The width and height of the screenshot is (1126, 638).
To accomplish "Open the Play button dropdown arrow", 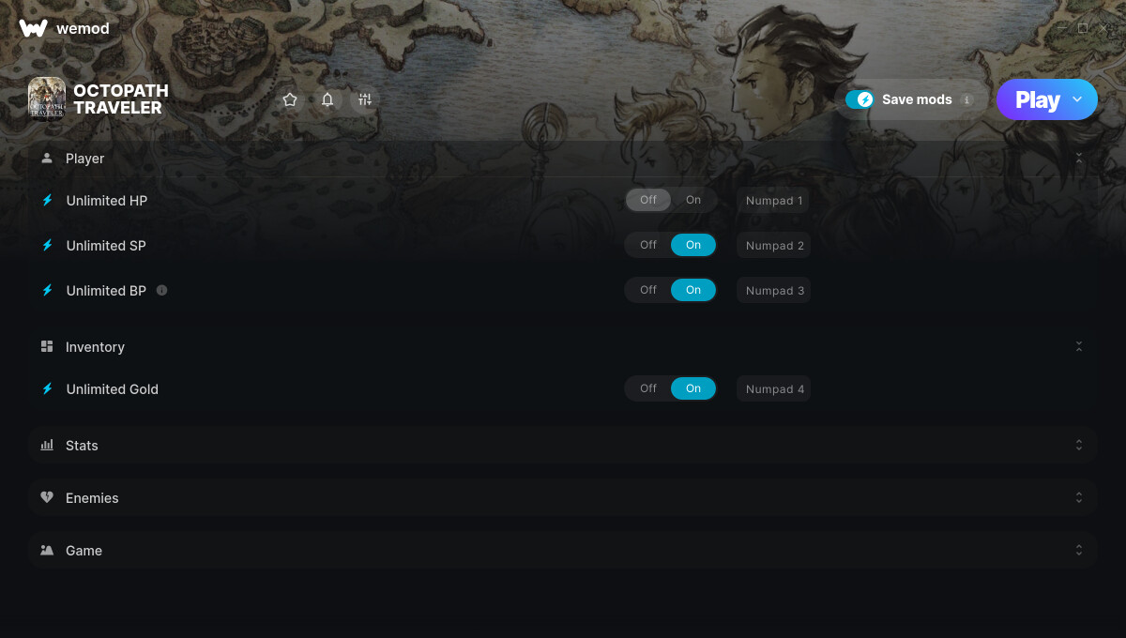I will [1077, 99].
